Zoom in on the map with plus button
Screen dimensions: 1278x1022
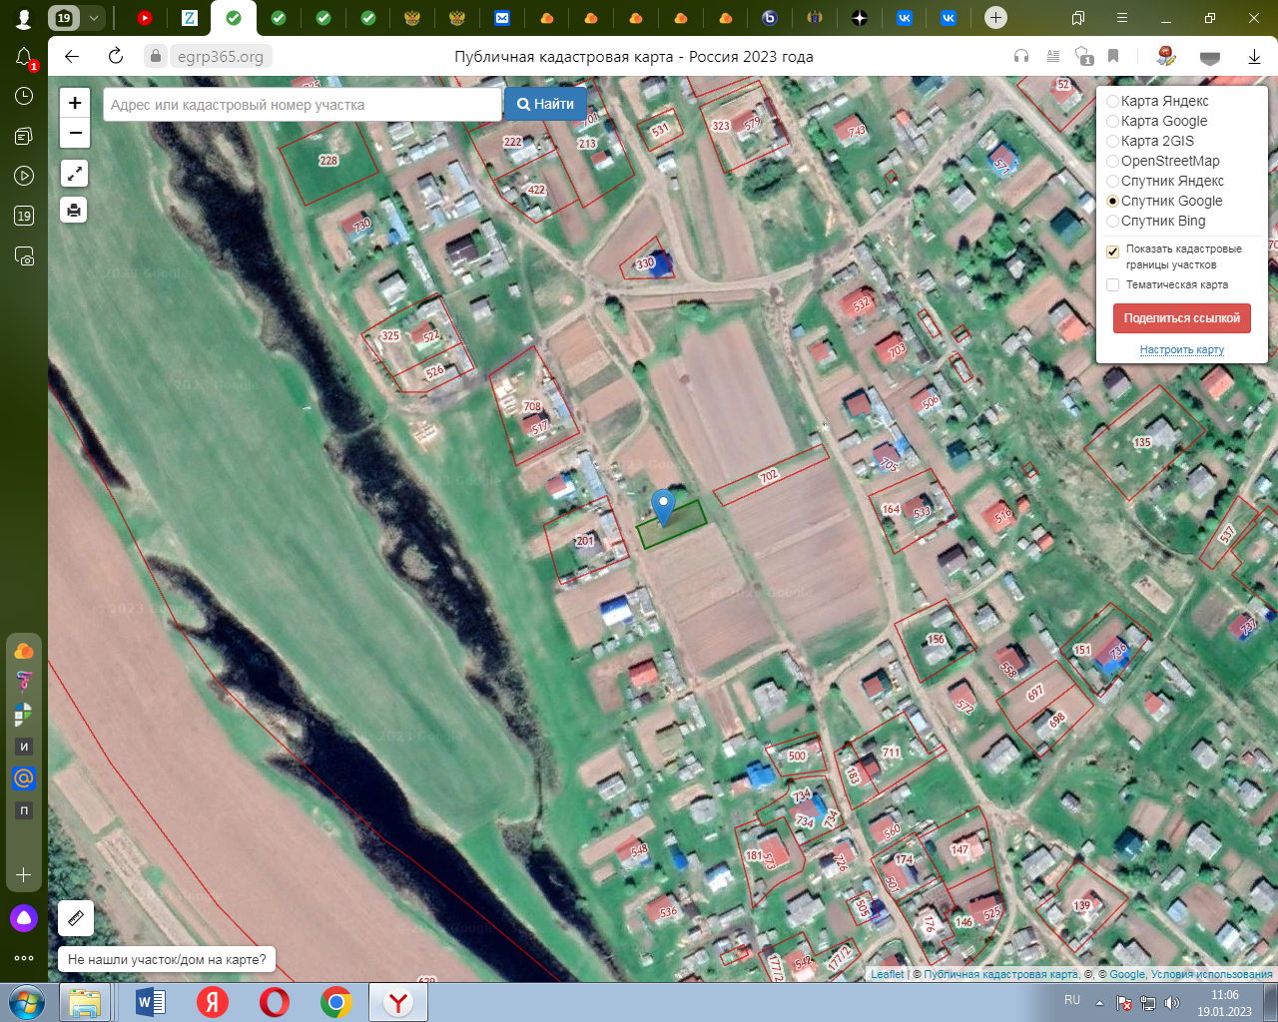75,103
